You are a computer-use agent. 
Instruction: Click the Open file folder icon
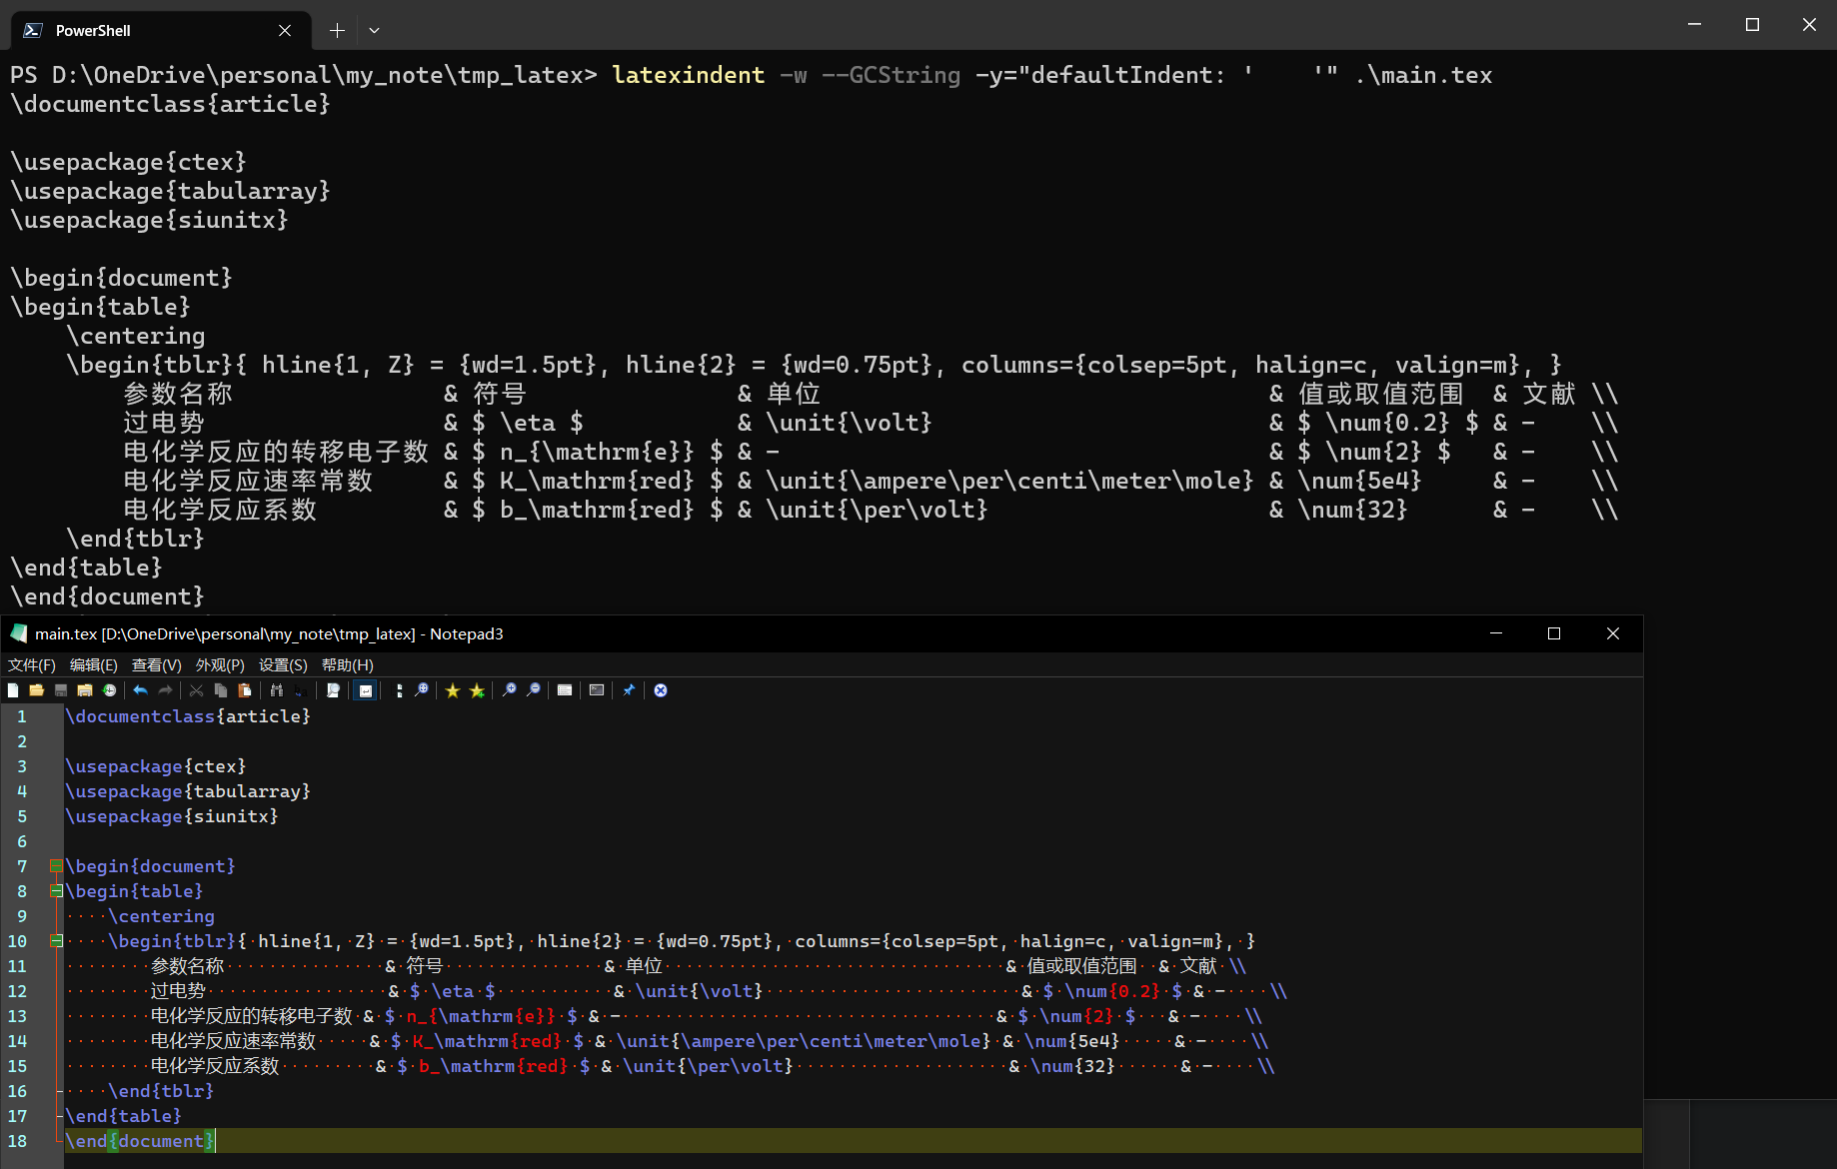click(x=37, y=690)
